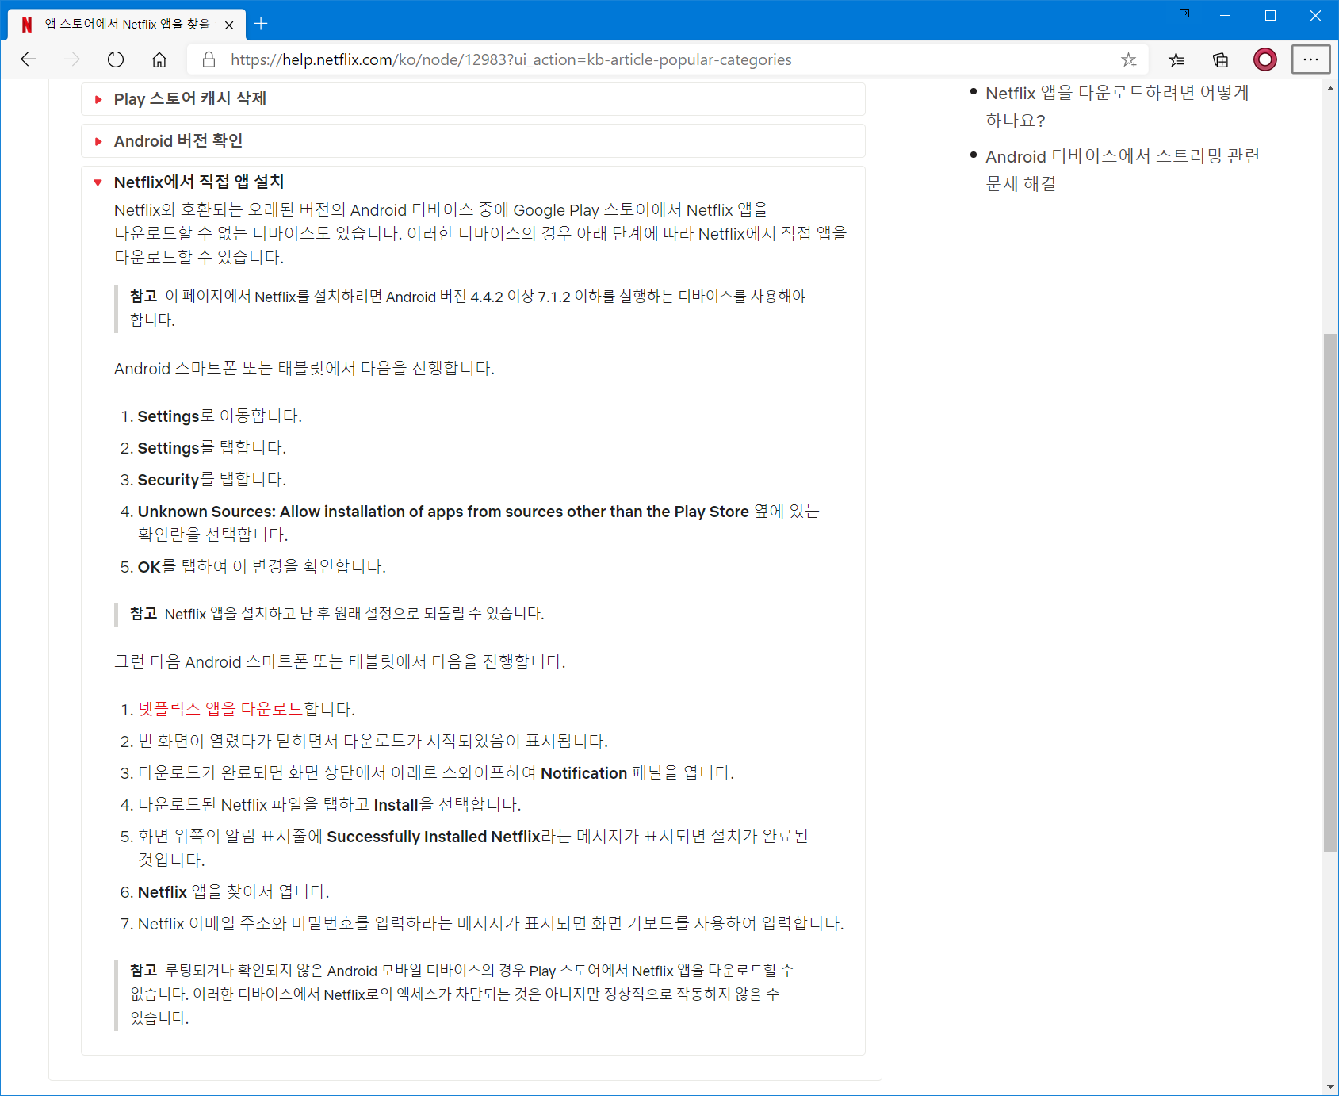Open the red profile icon
The image size is (1339, 1096).
click(1265, 59)
